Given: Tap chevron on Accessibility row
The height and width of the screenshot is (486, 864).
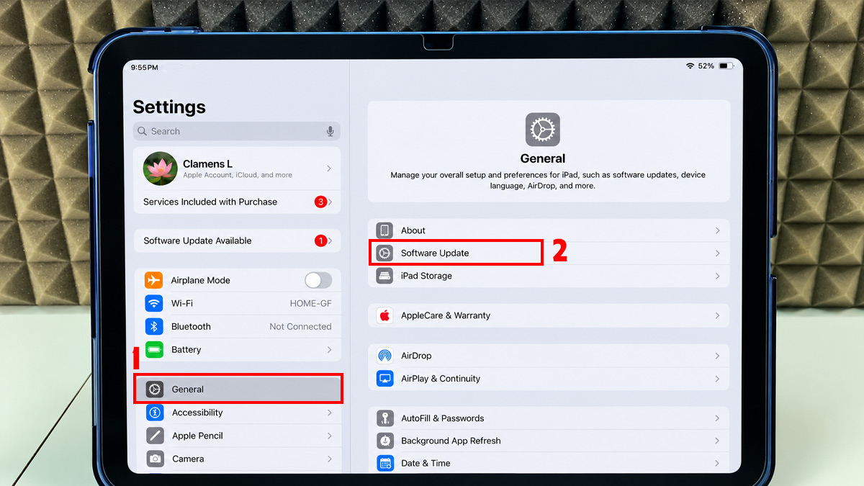Looking at the screenshot, I should pyautogui.click(x=329, y=413).
